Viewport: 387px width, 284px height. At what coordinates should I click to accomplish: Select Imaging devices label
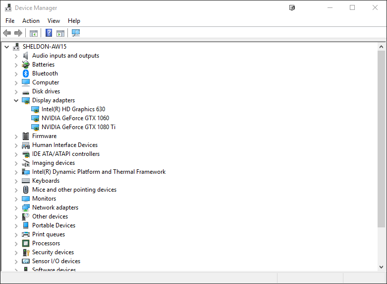pos(54,163)
